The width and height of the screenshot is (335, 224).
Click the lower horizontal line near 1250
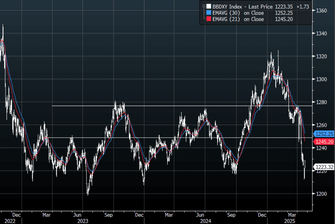(x=155, y=137)
